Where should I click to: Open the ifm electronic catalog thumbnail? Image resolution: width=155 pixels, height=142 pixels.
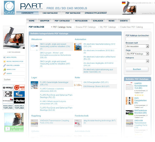78,47
